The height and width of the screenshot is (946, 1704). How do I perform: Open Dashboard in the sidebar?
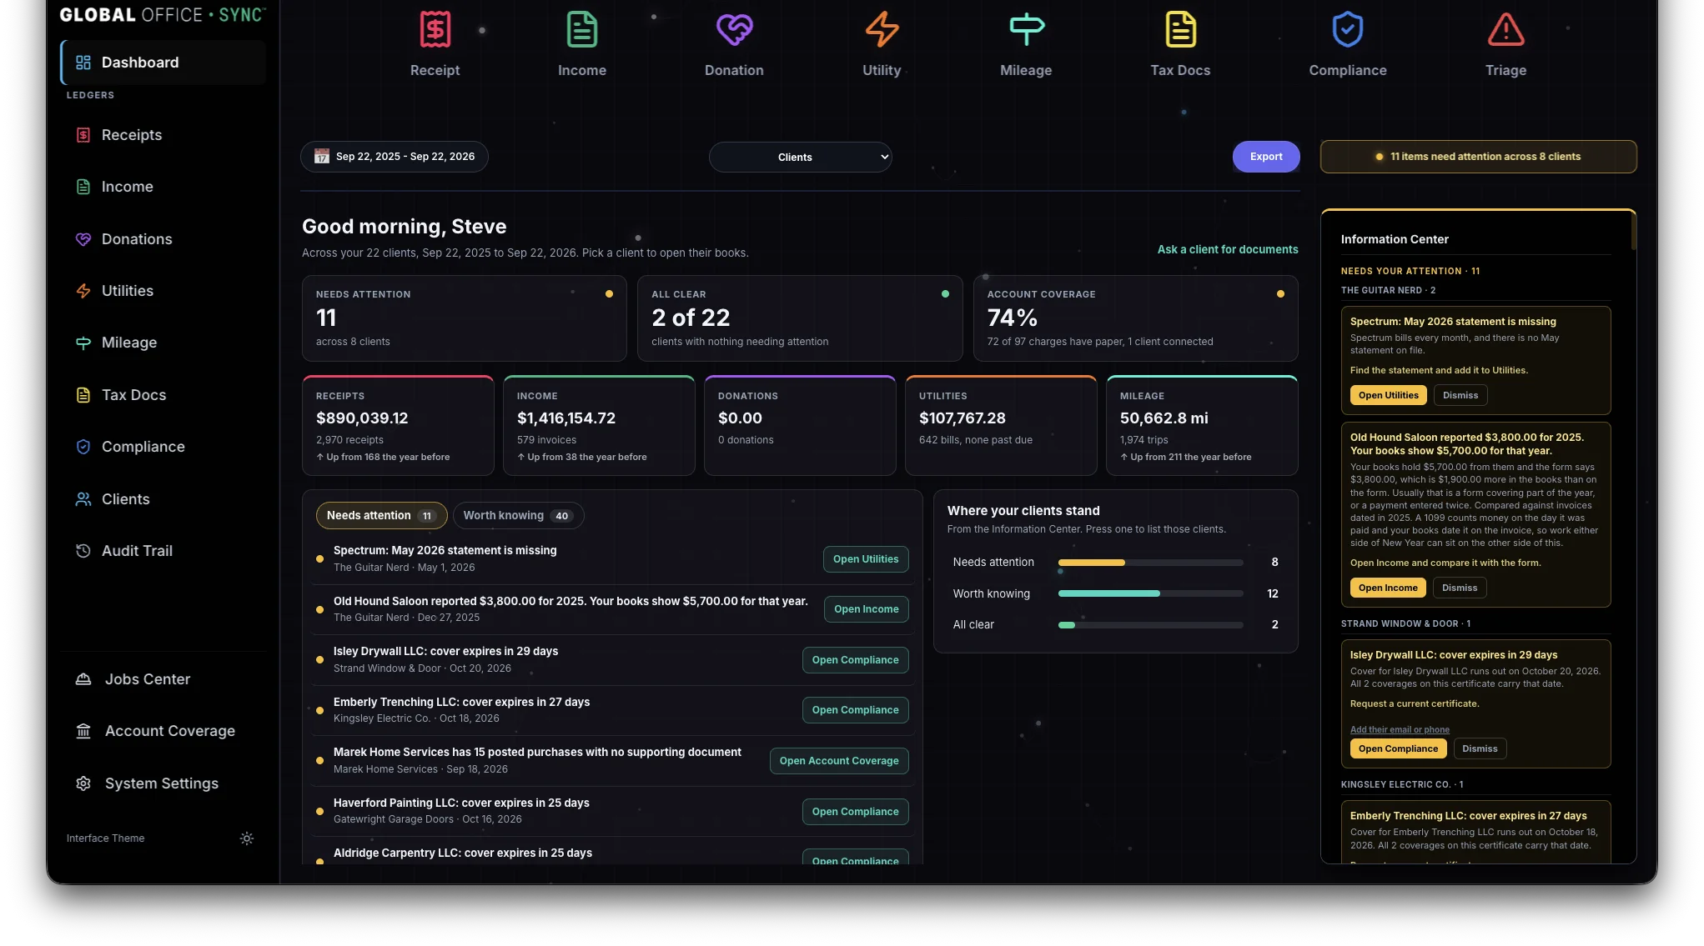(163, 63)
